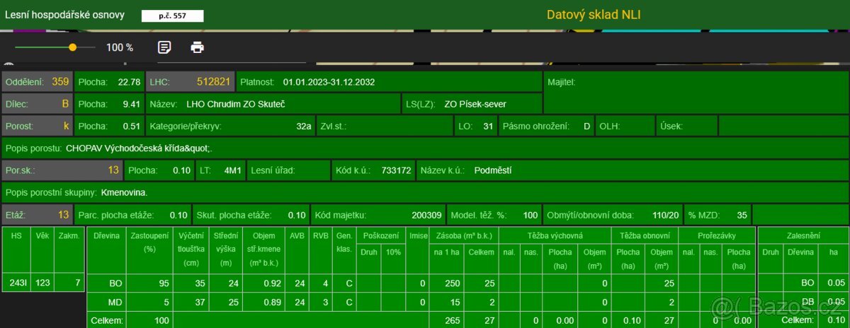
Task: Click the LHC 512821 code cell
Action: pos(190,82)
